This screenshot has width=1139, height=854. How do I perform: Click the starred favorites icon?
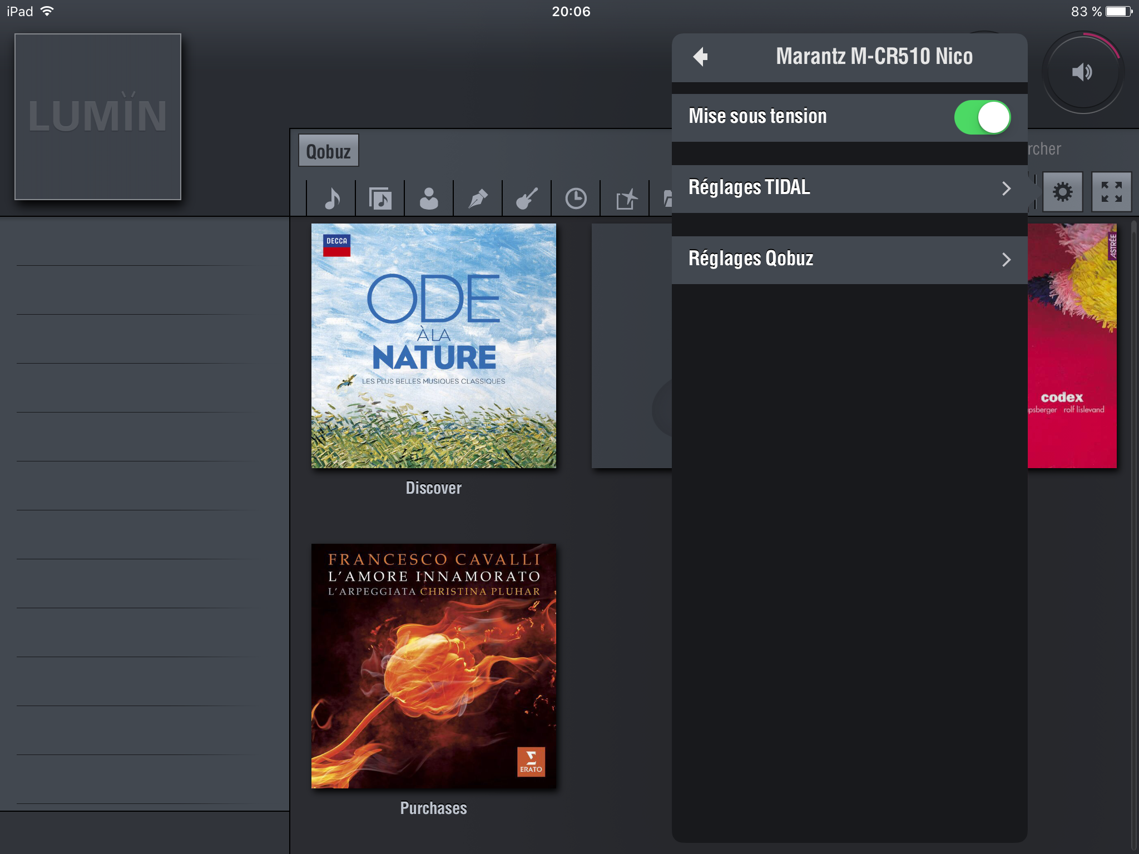(x=626, y=198)
